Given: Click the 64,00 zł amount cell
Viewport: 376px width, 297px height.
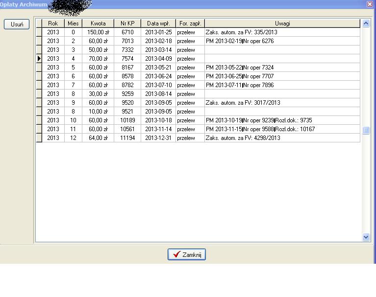Looking at the screenshot, I should pyautogui.click(x=98, y=138).
